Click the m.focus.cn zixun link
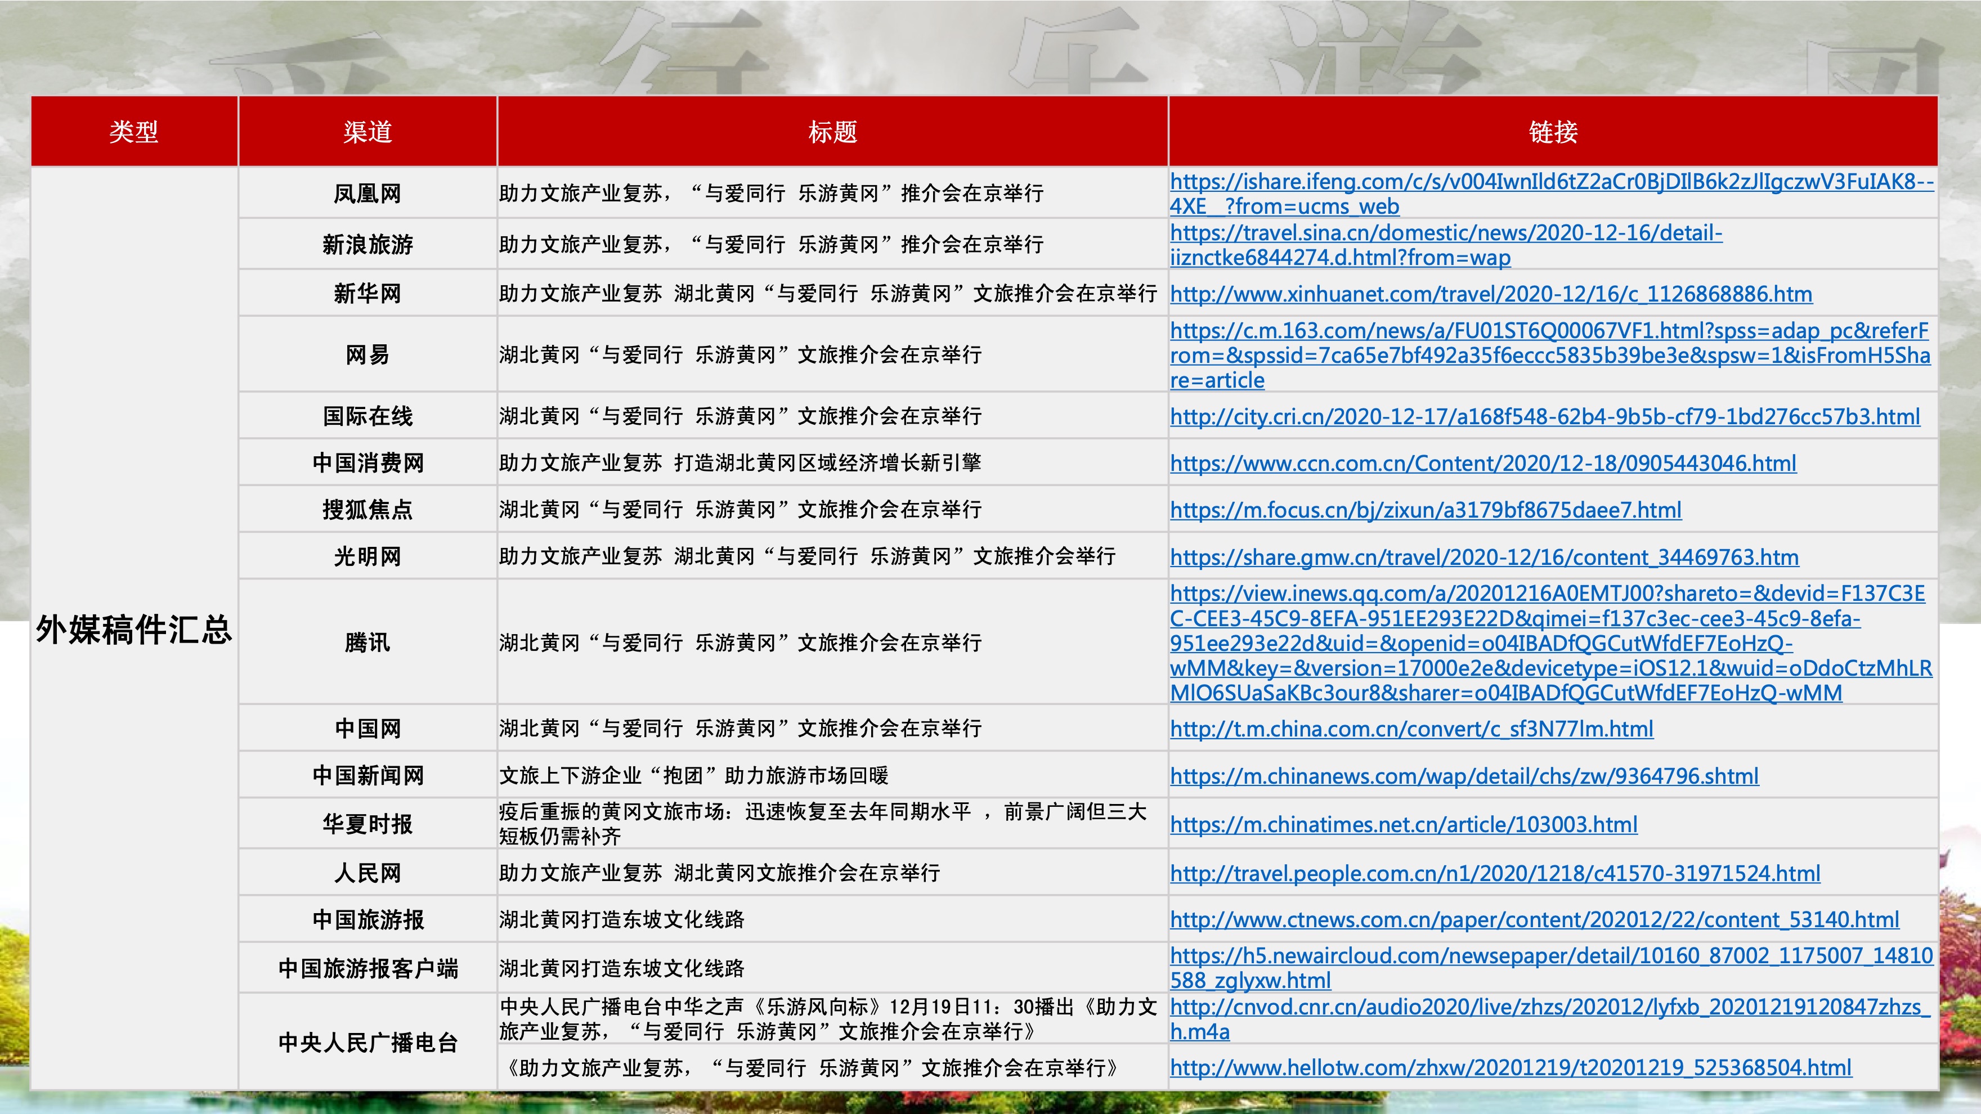The height and width of the screenshot is (1114, 1981). click(x=1425, y=510)
